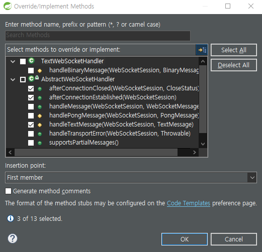262x252 pixels.
Task: Toggle the show-tree-grouping icon button
Action: click(202, 50)
